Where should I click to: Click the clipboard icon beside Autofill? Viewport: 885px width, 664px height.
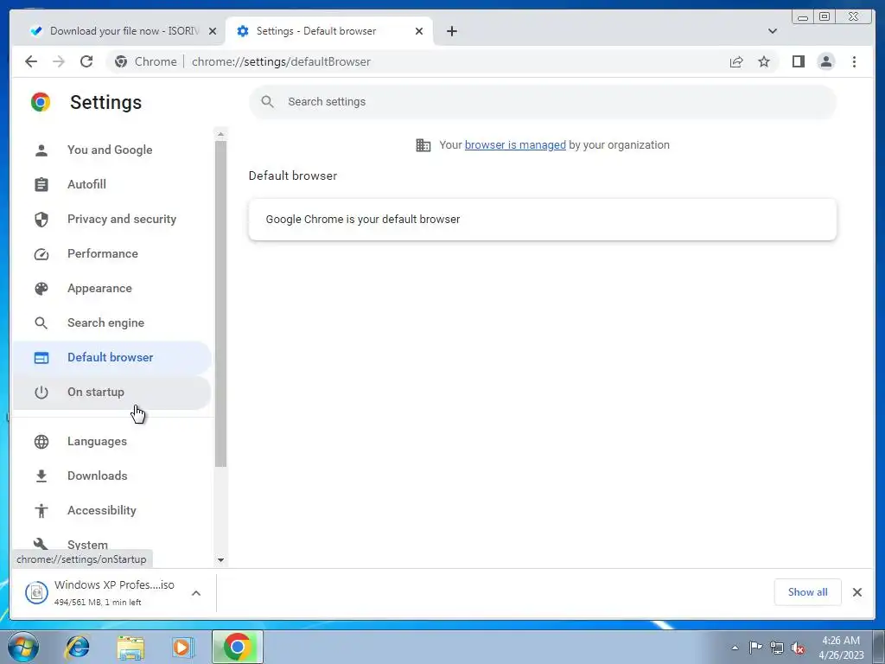(41, 185)
